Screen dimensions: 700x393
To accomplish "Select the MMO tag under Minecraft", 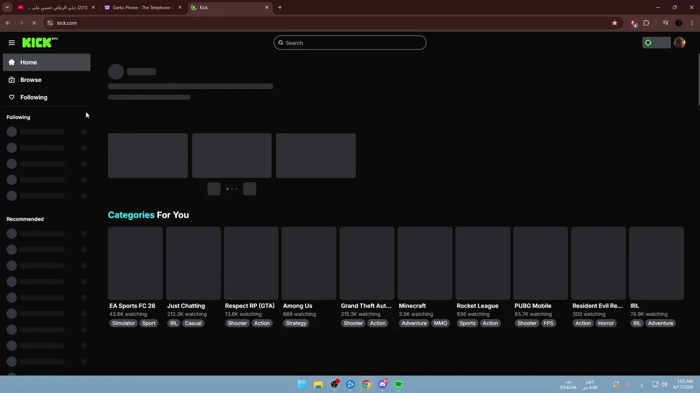I will click(440, 323).
